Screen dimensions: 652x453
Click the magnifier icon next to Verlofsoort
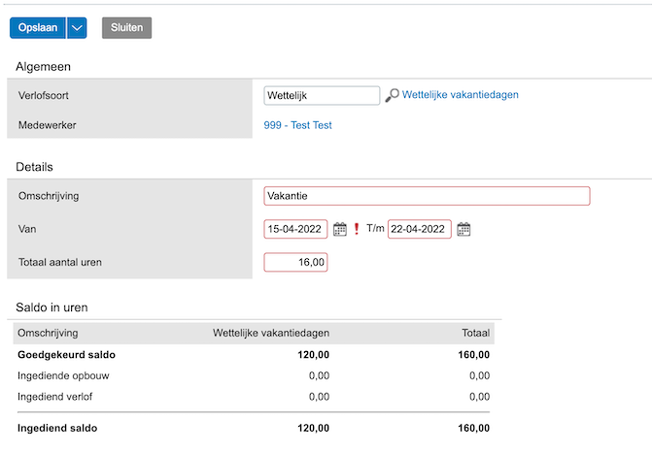tap(392, 95)
